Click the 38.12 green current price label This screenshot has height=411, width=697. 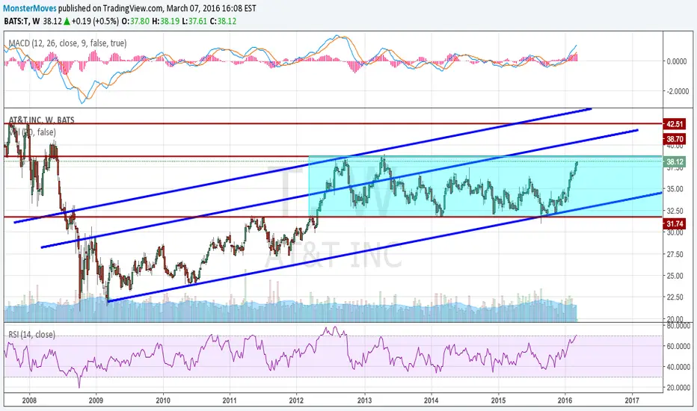675,161
